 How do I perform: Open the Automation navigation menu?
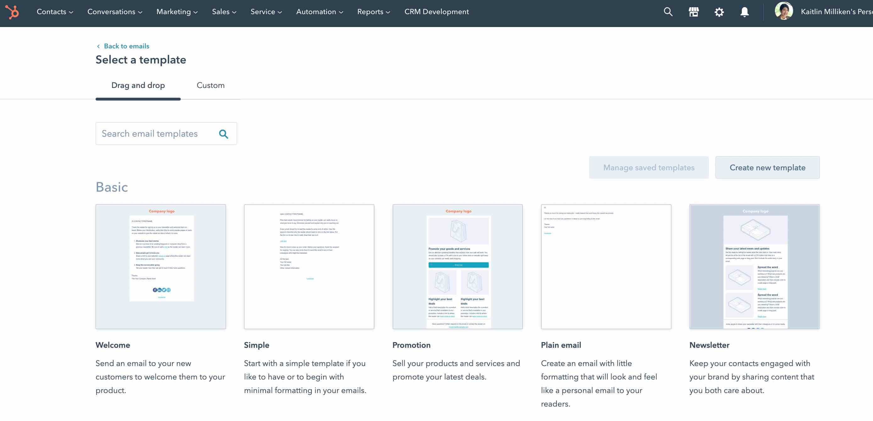tap(319, 12)
